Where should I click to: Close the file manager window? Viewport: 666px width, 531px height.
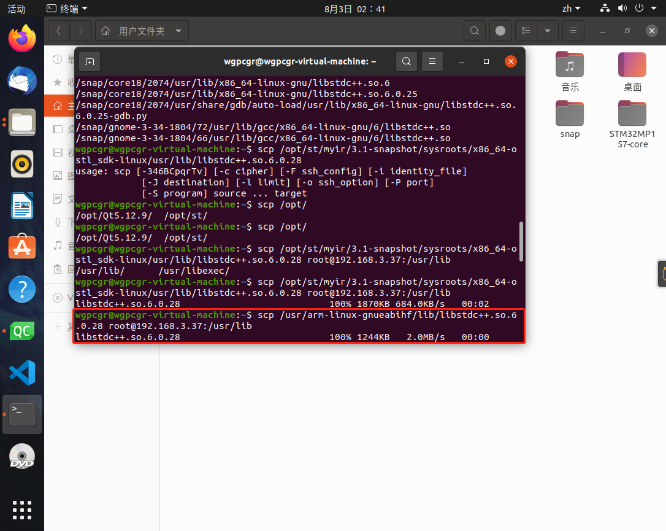coord(651,31)
